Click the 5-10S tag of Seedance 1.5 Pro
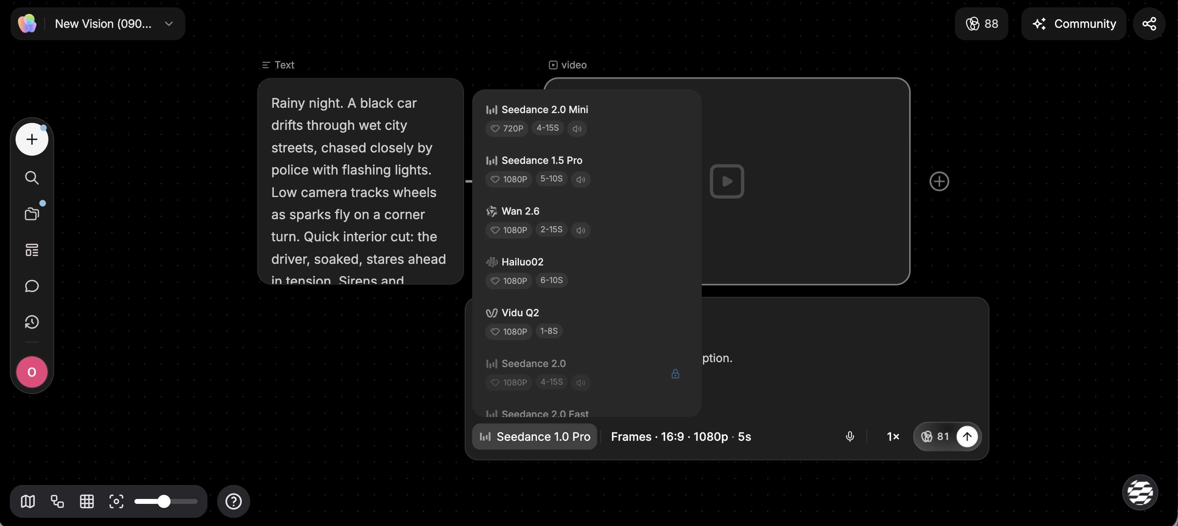1178x526 pixels. pyautogui.click(x=551, y=179)
